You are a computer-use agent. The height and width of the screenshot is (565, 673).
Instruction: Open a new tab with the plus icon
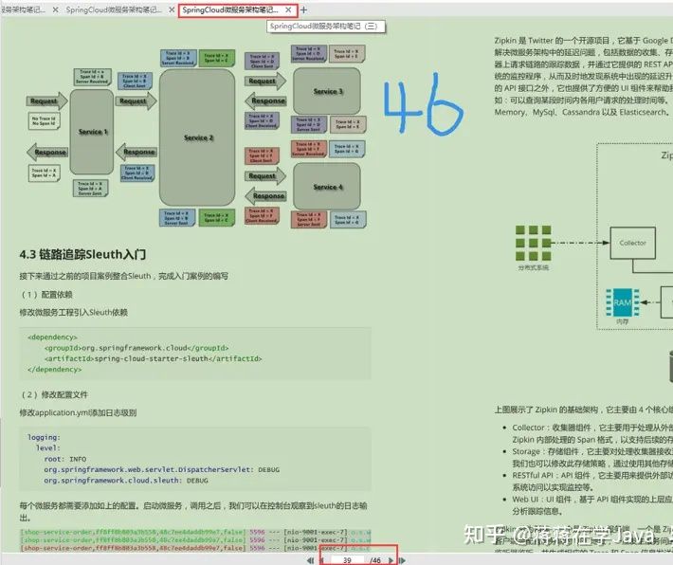click(303, 9)
